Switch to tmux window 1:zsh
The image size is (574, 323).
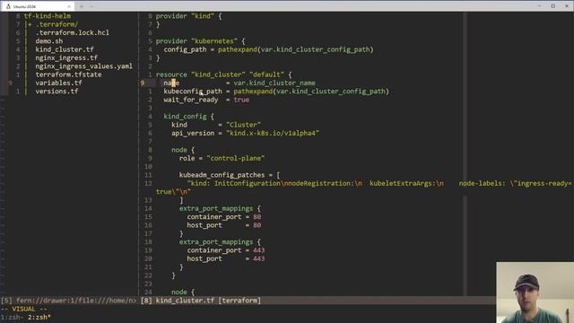pos(12,317)
